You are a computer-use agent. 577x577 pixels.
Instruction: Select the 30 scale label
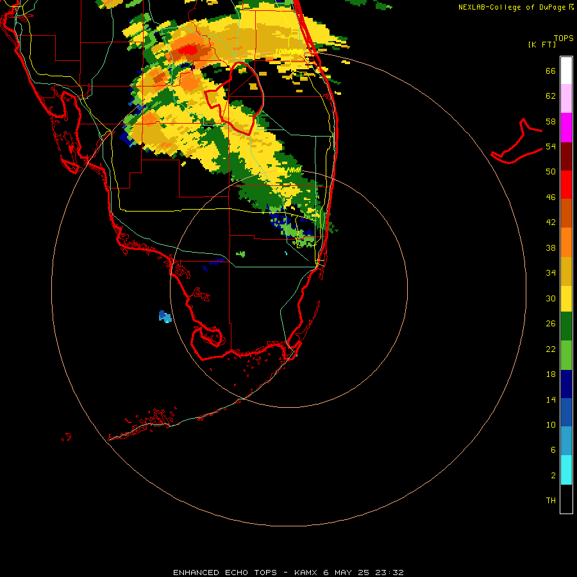click(x=551, y=298)
